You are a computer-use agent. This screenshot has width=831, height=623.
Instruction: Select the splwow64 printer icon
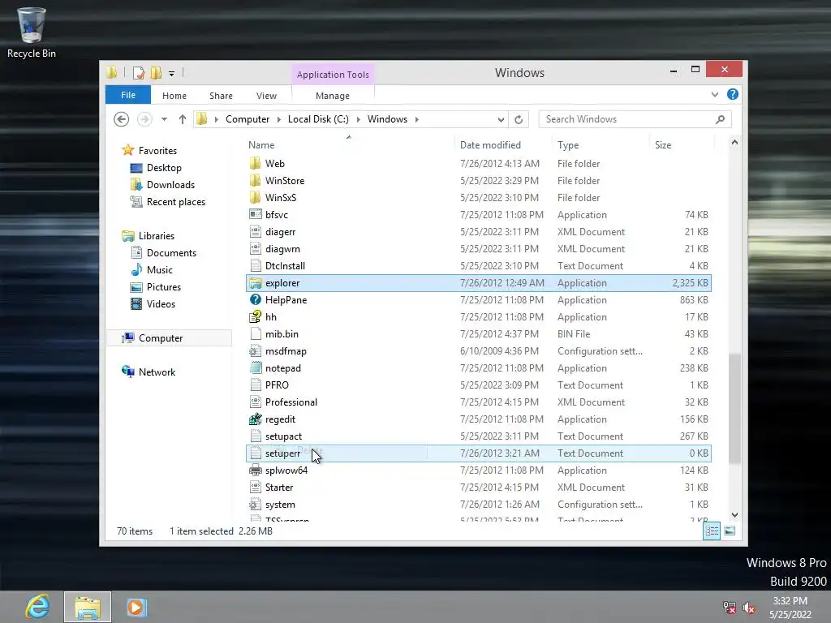pos(256,470)
